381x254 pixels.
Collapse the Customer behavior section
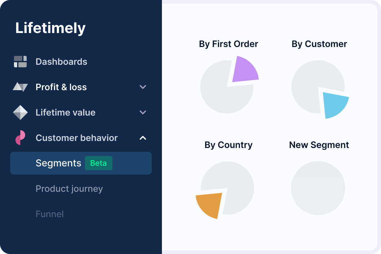pyautogui.click(x=143, y=138)
